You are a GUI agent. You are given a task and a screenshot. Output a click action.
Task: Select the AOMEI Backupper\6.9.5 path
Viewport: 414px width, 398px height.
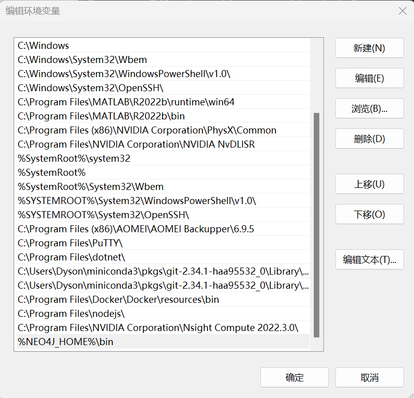coord(162,229)
